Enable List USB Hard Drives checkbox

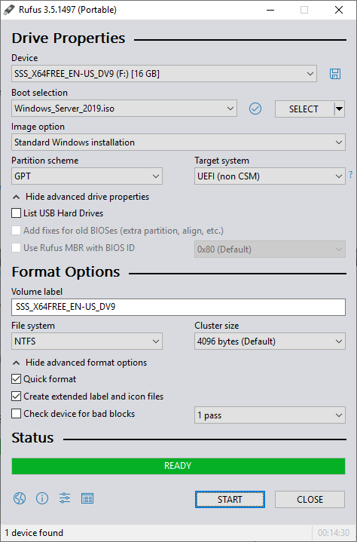[x=17, y=213]
